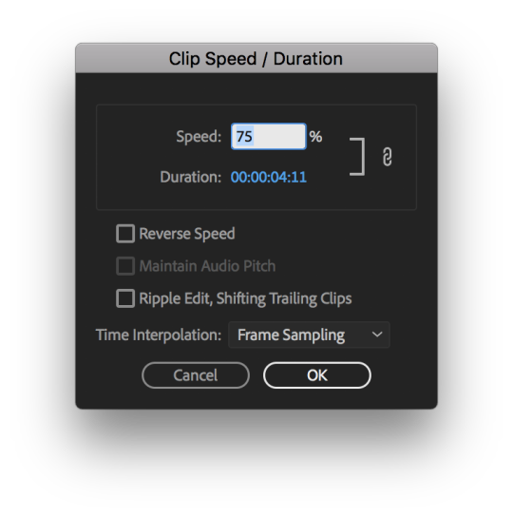Confirm the speed change with OK
The height and width of the screenshot is (517, 513).
(317, 375)
